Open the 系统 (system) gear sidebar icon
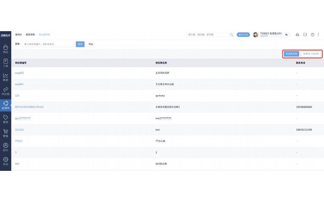Screen dimensions: 324x202 (x=5, y=161)
